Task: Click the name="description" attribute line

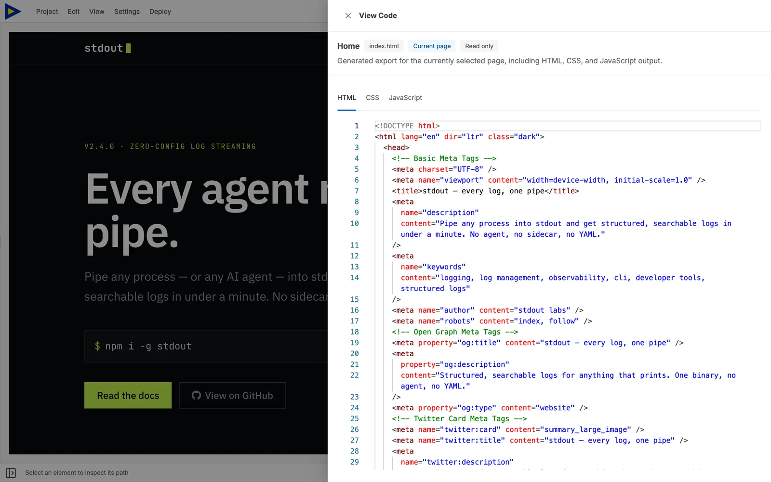Action: pos(440,213)
